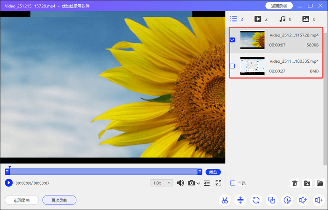Uncheck the Video_2512...115728.mp4 checkbox
Image resolution: width=328 pixels, height=210 pixels.
[232, 40]
